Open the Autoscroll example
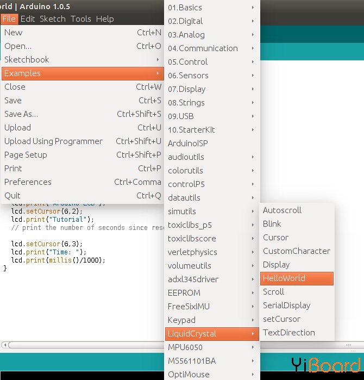The width and height of the screenshot is (364, 380). pos(297,210)
